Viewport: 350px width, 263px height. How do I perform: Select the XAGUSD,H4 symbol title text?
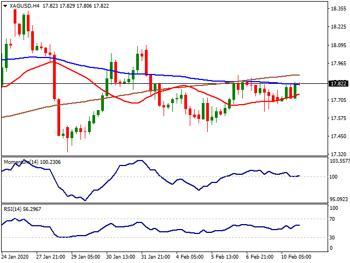tap(25, 6)
